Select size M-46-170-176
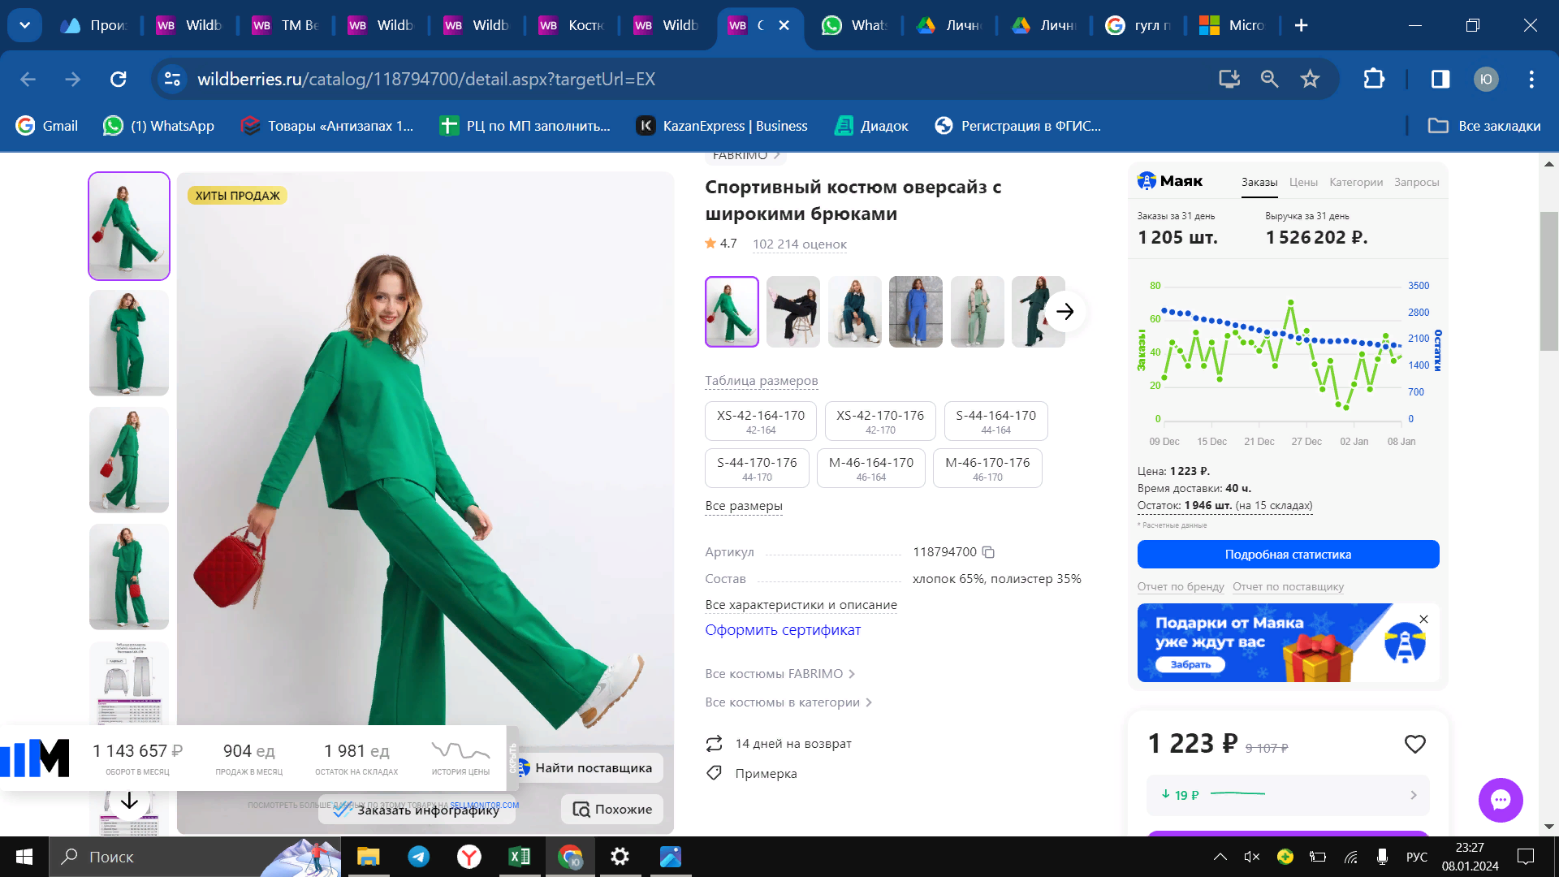The height and width of the screenshot is (877, 1559). [x=987, y=468]
